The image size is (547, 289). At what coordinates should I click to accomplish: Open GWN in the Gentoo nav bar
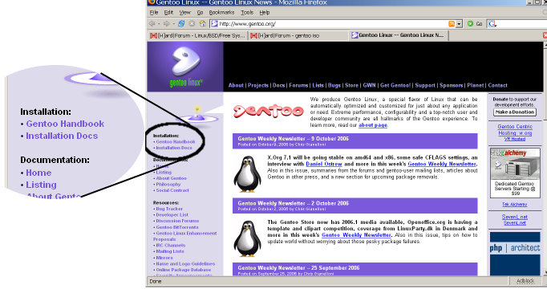pyautogui.click(x=370, y=85)
